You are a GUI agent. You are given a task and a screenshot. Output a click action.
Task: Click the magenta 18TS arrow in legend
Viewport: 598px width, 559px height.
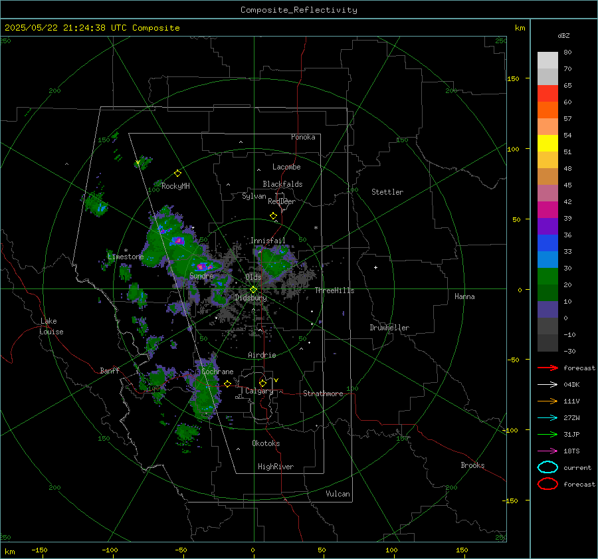pos(548,451)
